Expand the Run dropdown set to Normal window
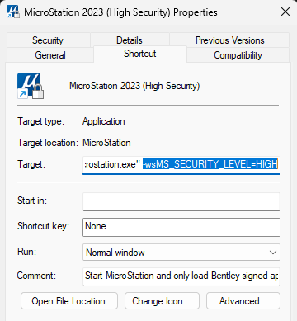 coord(181,252)
